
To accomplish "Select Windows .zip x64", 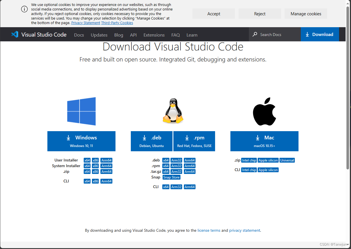I will (87, 172).
